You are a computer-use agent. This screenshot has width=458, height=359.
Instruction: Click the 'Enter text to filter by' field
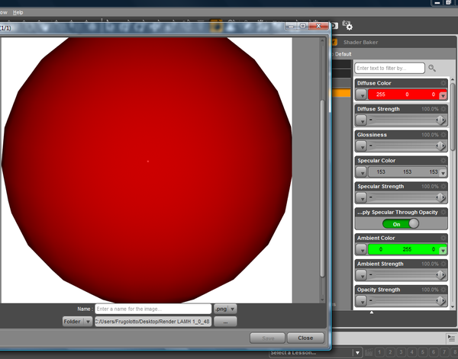[x=389, y=69]
